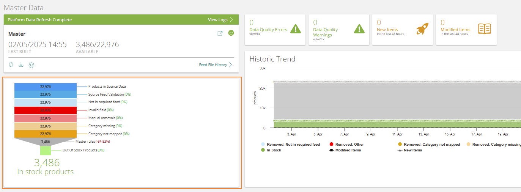
Task: Open Master feed settings gear
Action: (31, 65)
